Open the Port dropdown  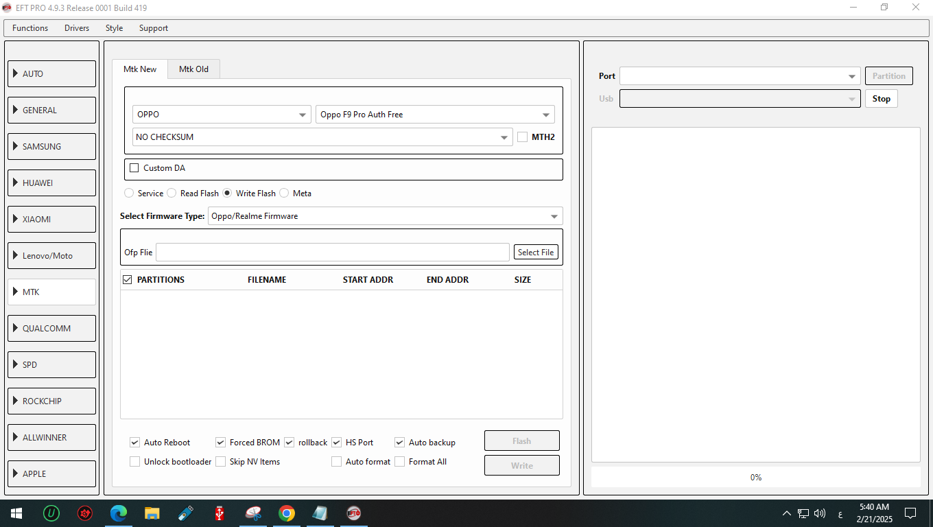pyautogui.click(x=740, y=76)
